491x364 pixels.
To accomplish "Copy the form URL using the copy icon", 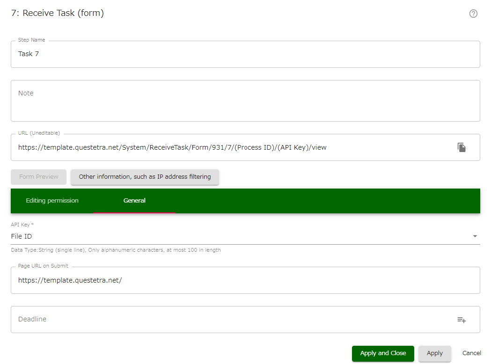I will [462, 147].
